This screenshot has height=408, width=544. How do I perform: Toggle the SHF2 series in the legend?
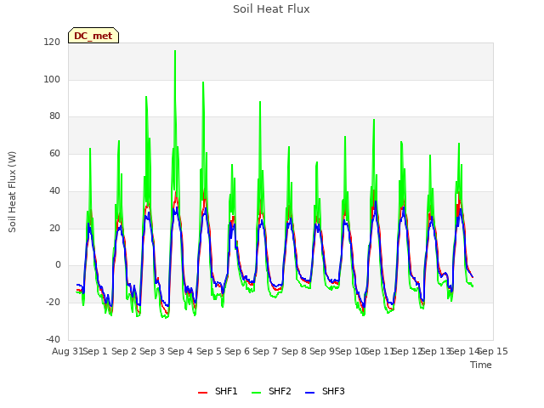271,391
